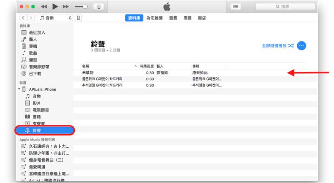Switch to the 為您推薦 tab
Image resolution: width=334 pixels, height=183 pixels.
[154, 18]
